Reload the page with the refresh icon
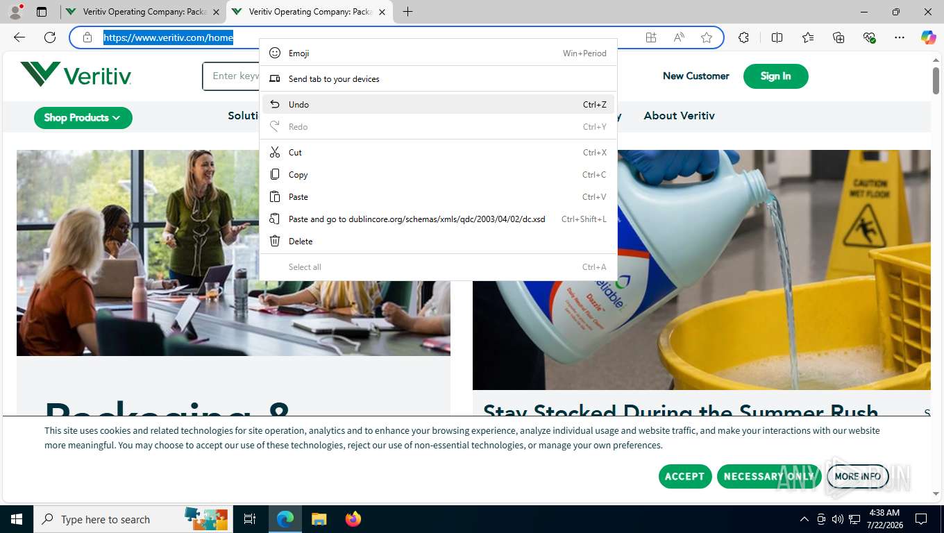Screen dimensions: 944x533 [x=50, y=37]
